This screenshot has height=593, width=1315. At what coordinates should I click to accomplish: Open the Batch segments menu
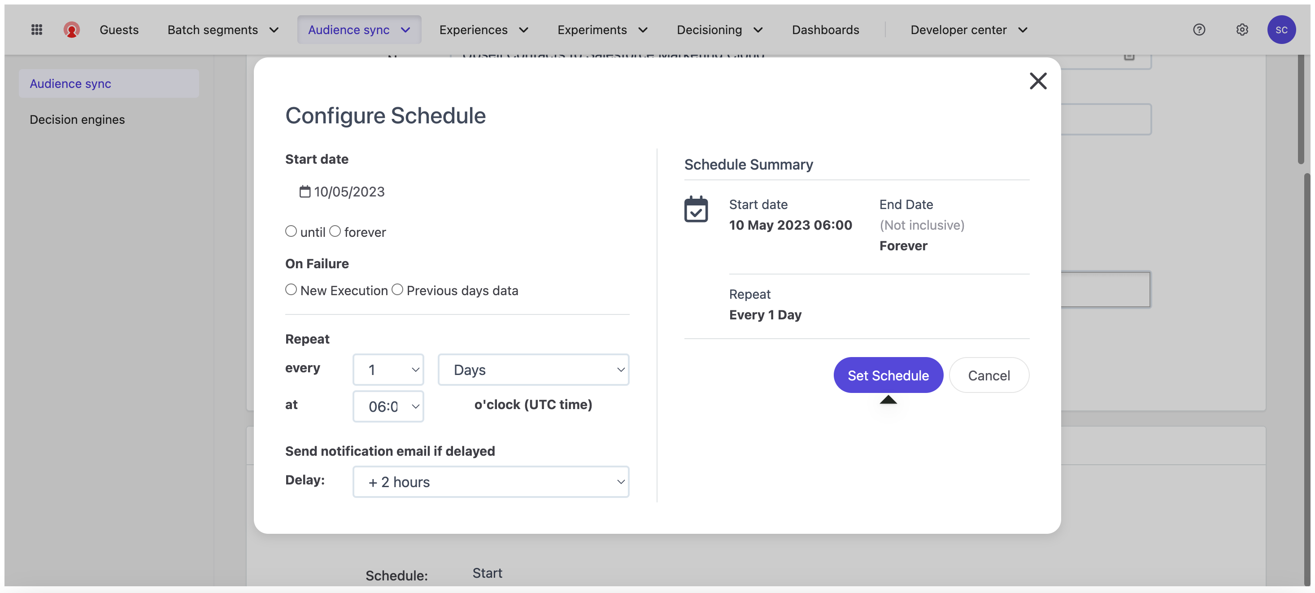222,30
